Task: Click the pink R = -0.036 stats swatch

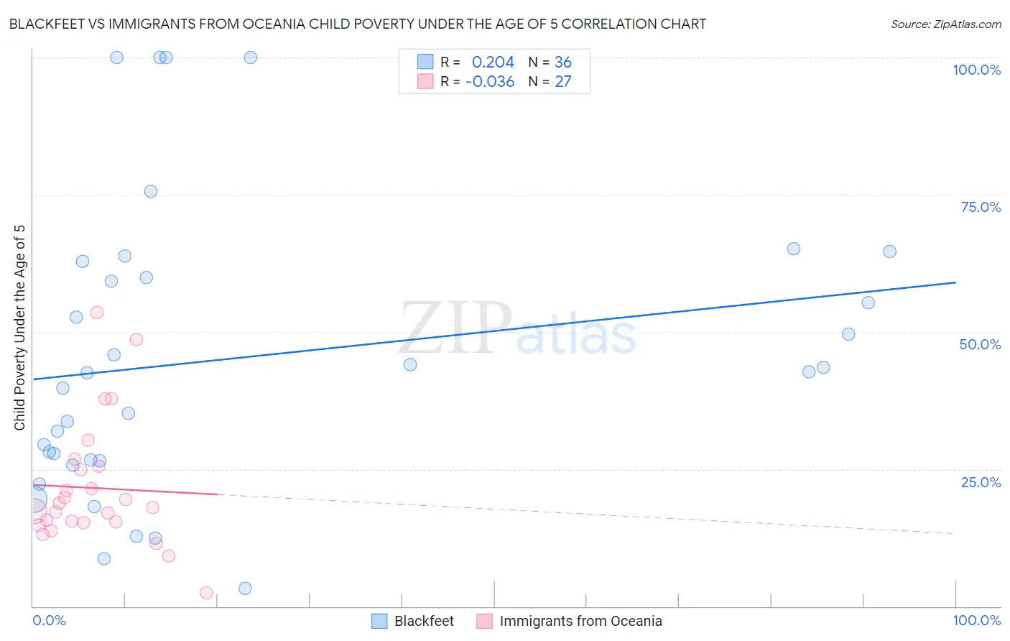Action: point(425,81)
